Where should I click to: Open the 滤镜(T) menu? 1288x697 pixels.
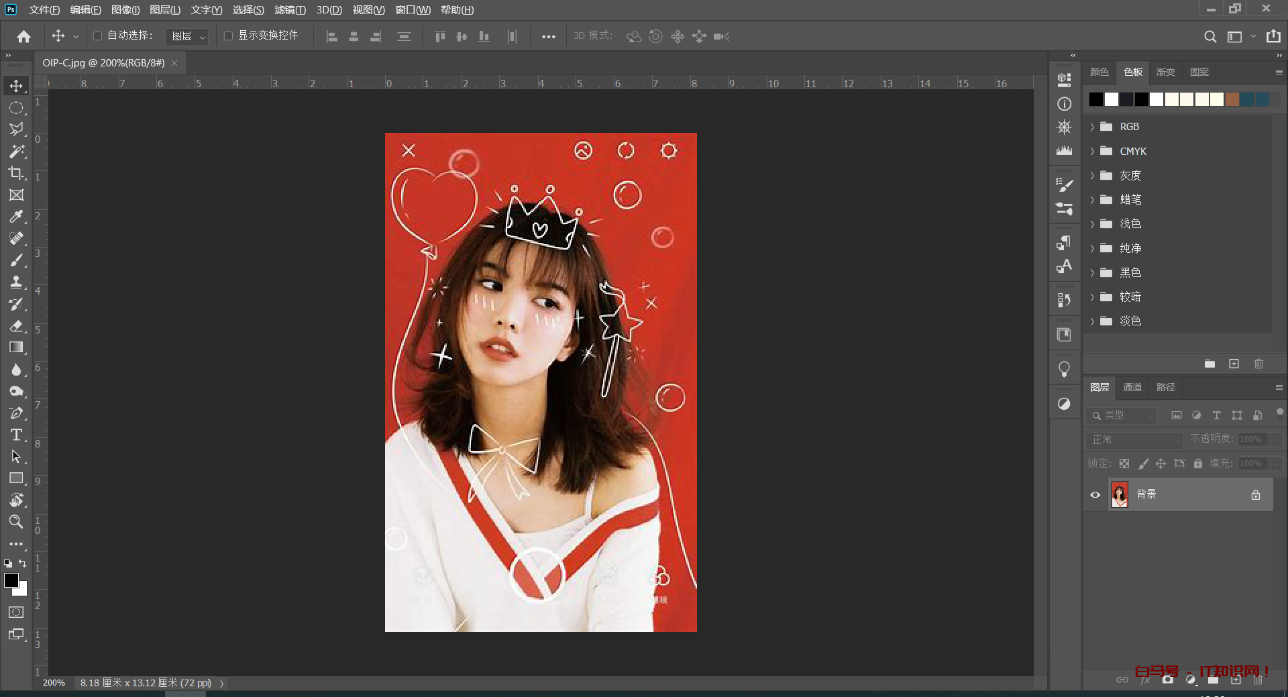290,10
